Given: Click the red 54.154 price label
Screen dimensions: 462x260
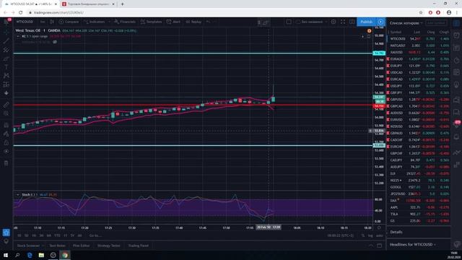Looking at the screenshot, I should (379, 106).
